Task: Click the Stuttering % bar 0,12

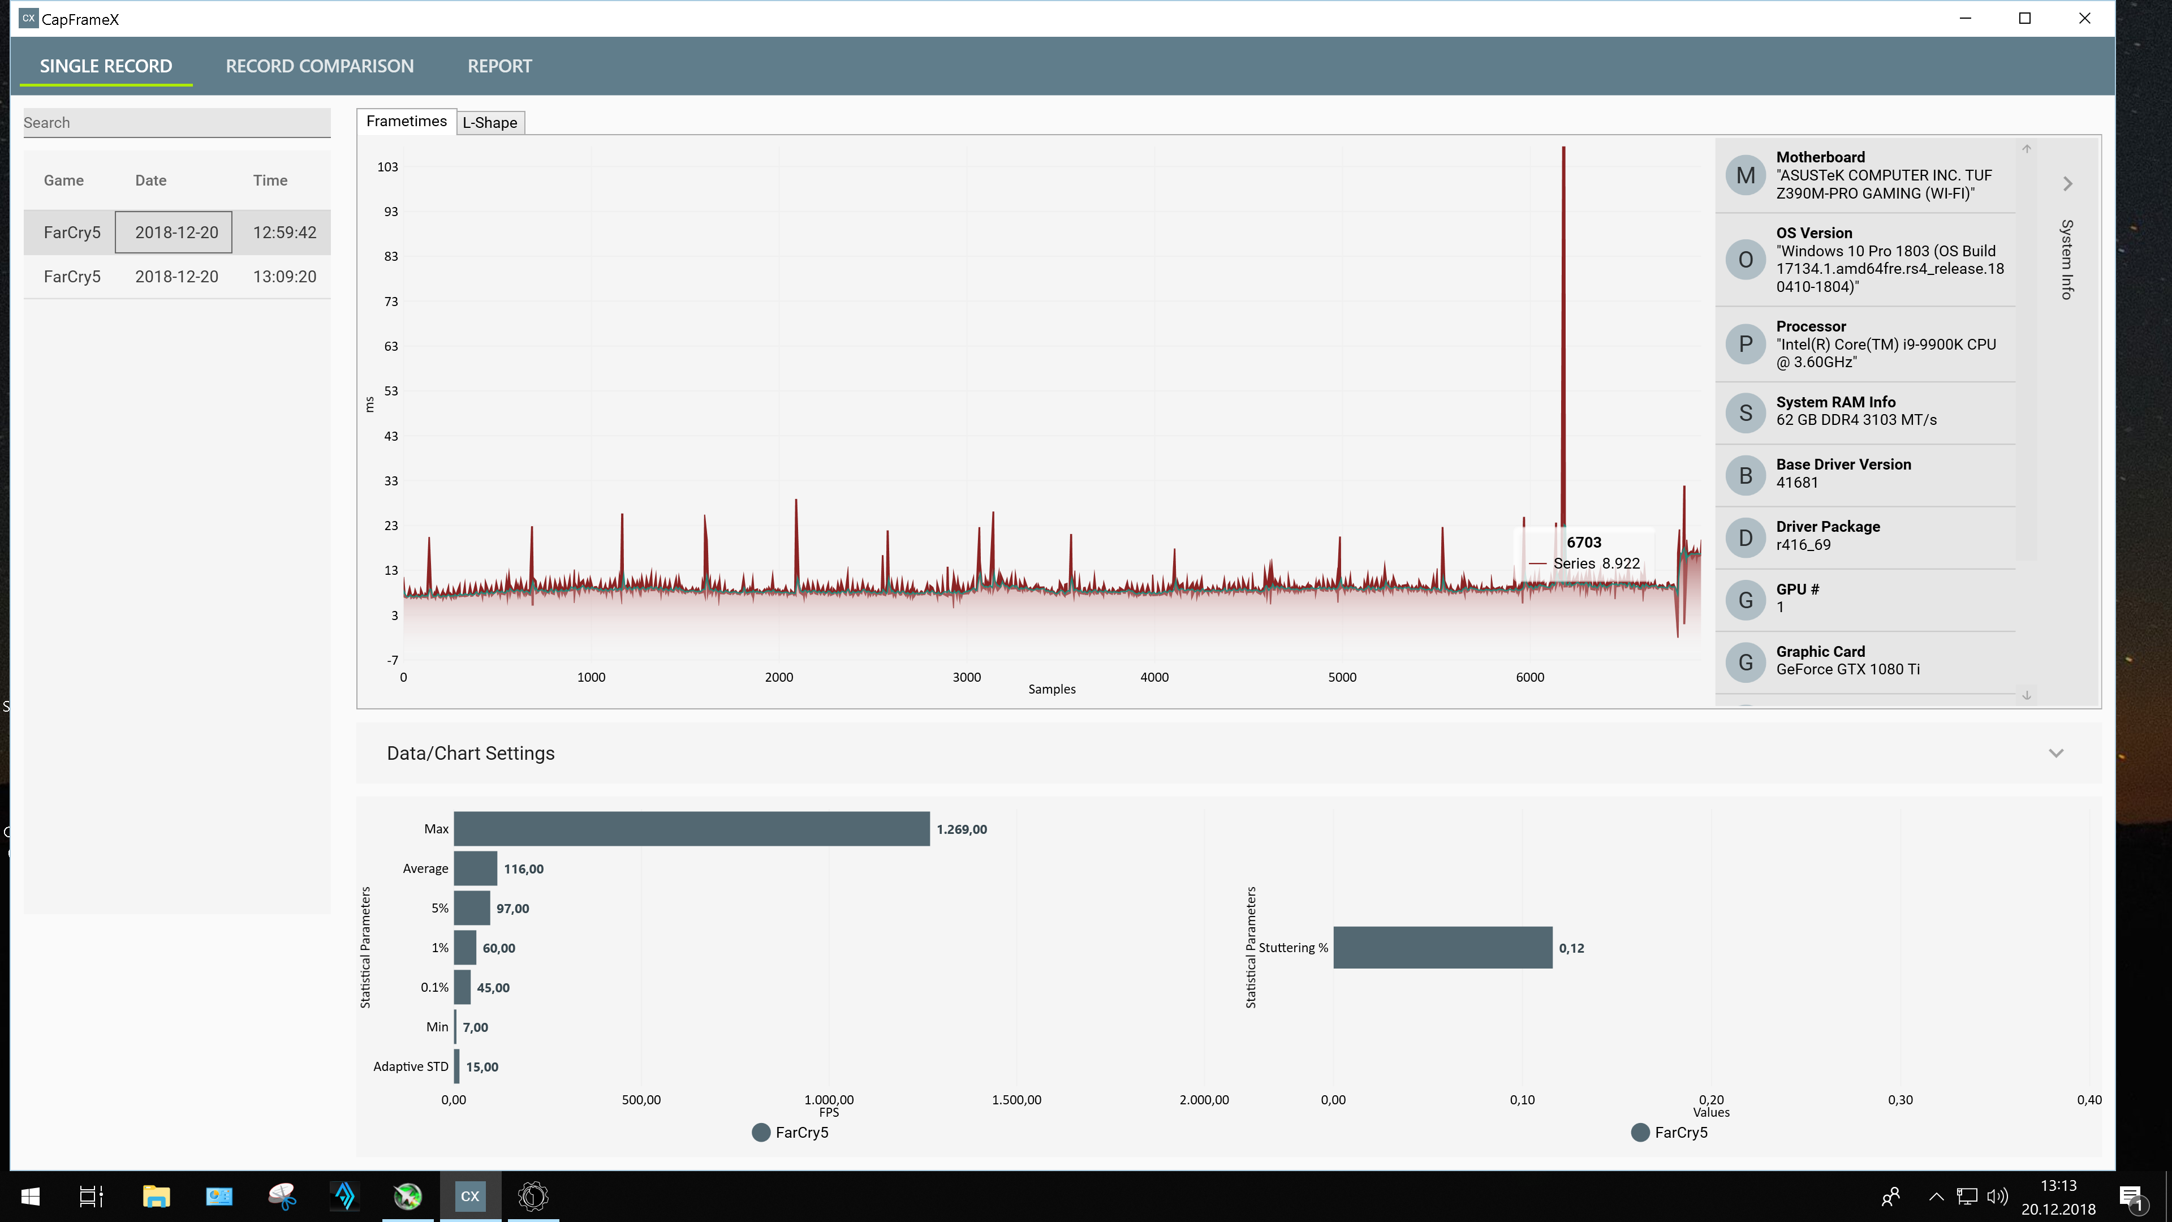Action: 1443,948
